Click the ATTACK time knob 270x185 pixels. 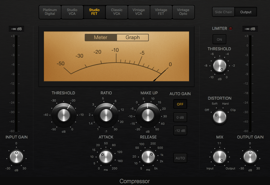pyautogui.click(x=106, y=157)
